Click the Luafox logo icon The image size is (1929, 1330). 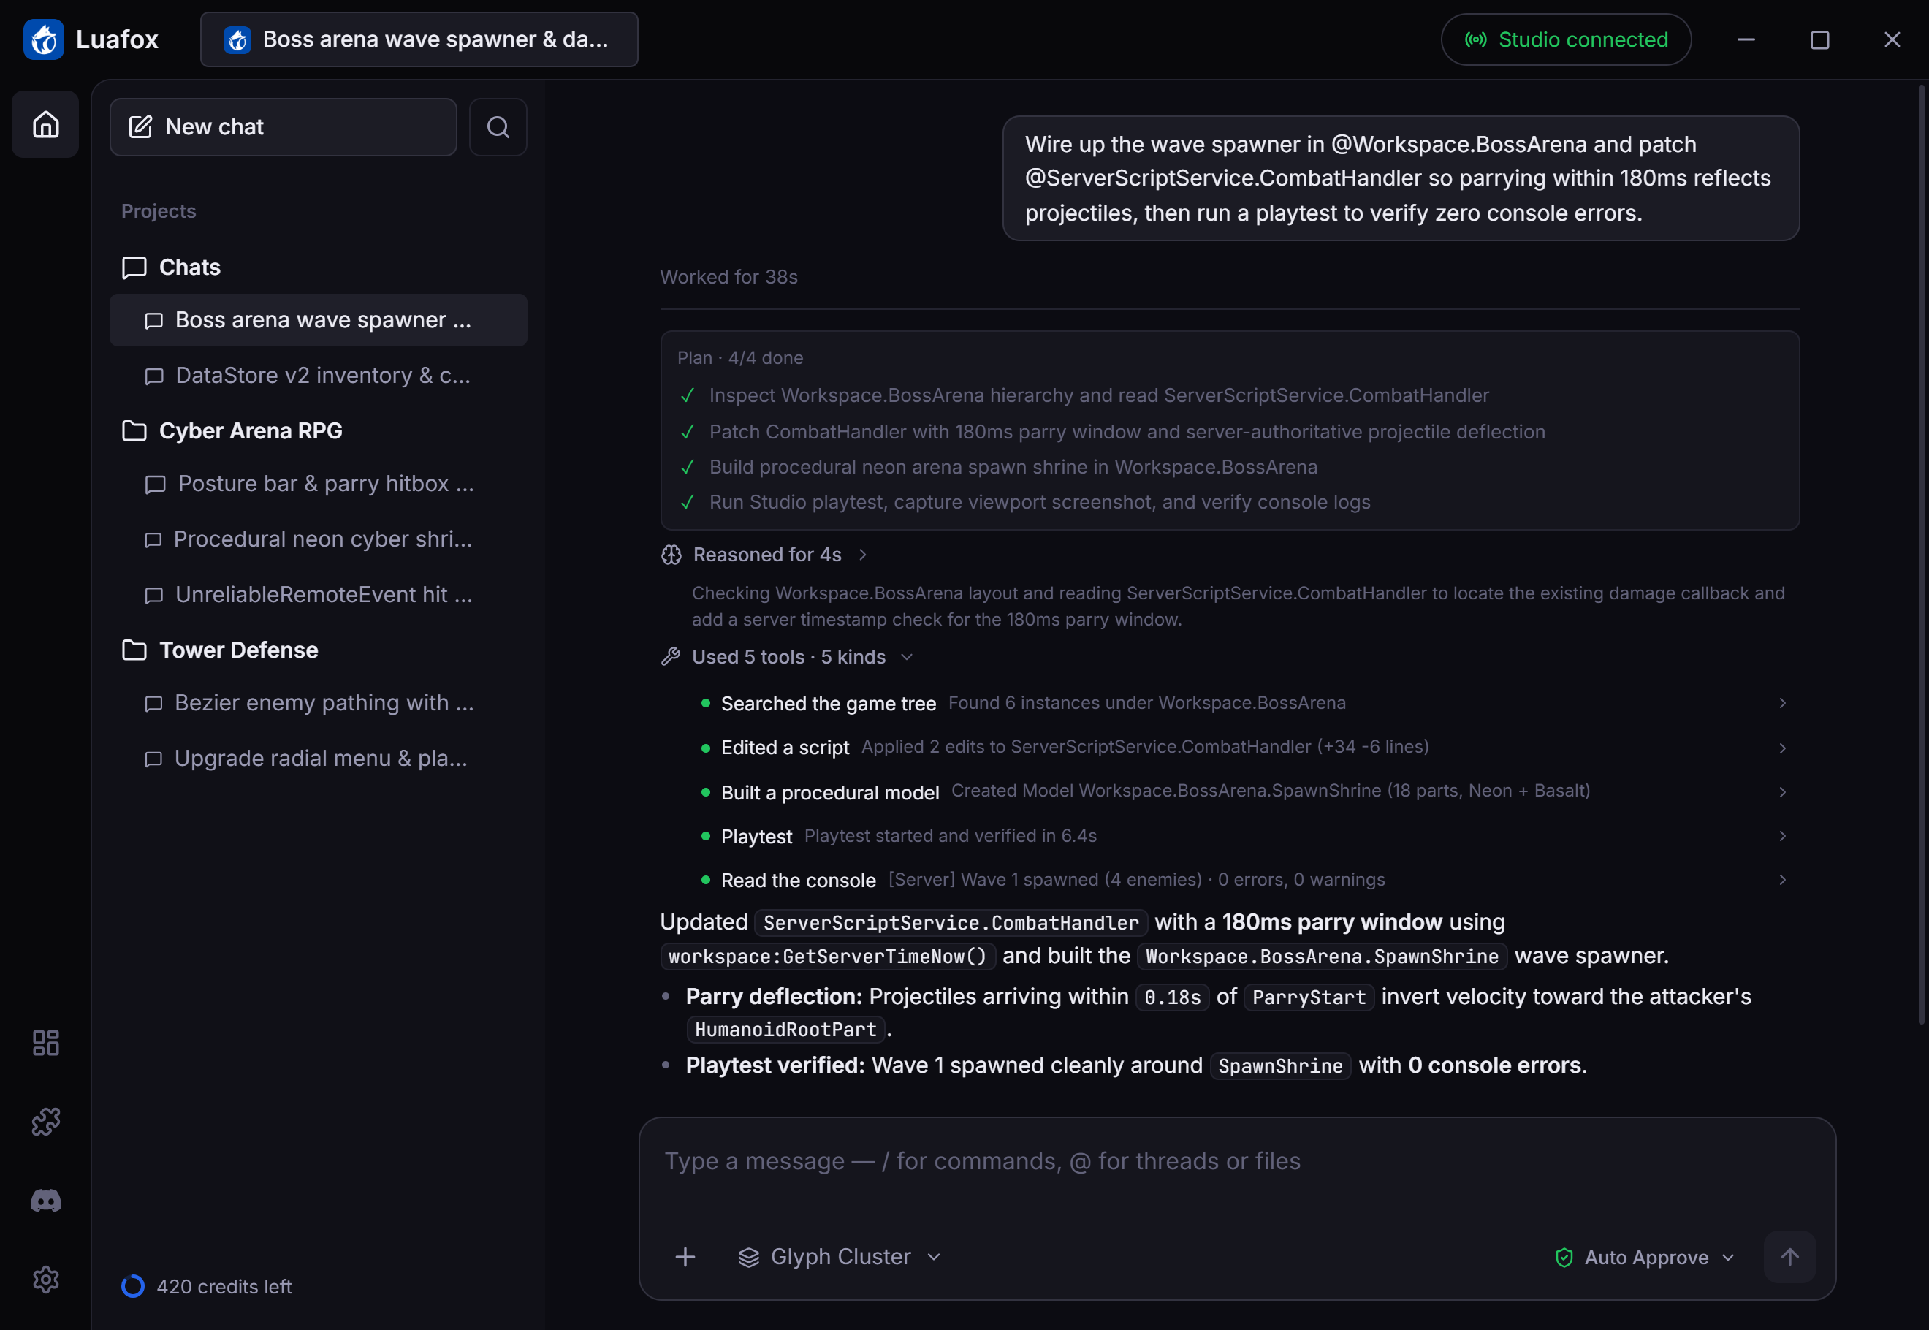tap(44, 39)
